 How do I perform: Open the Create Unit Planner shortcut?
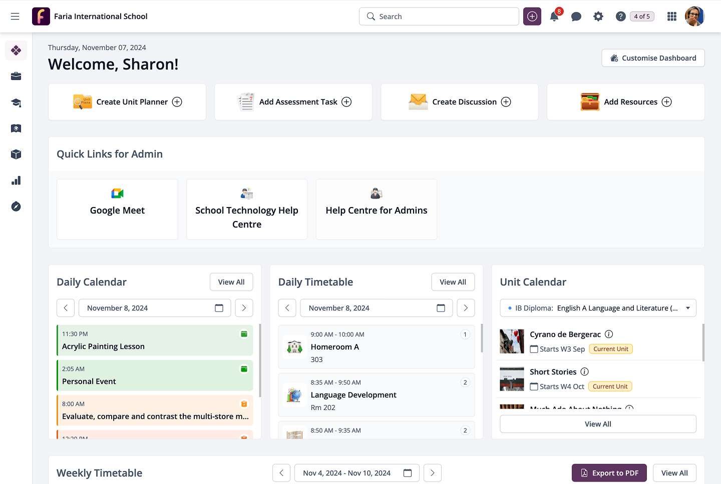pyautogui.click(x=127, y=102)
